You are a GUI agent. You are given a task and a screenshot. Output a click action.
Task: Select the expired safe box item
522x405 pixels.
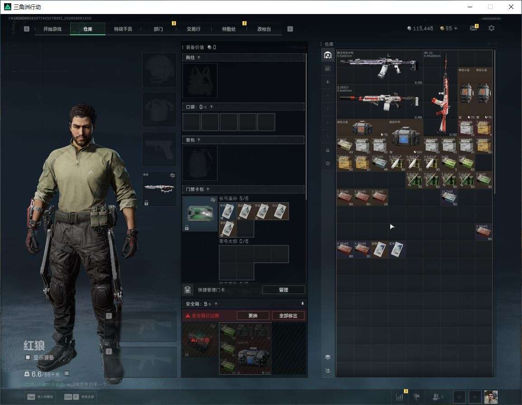[x=200, y=340]
